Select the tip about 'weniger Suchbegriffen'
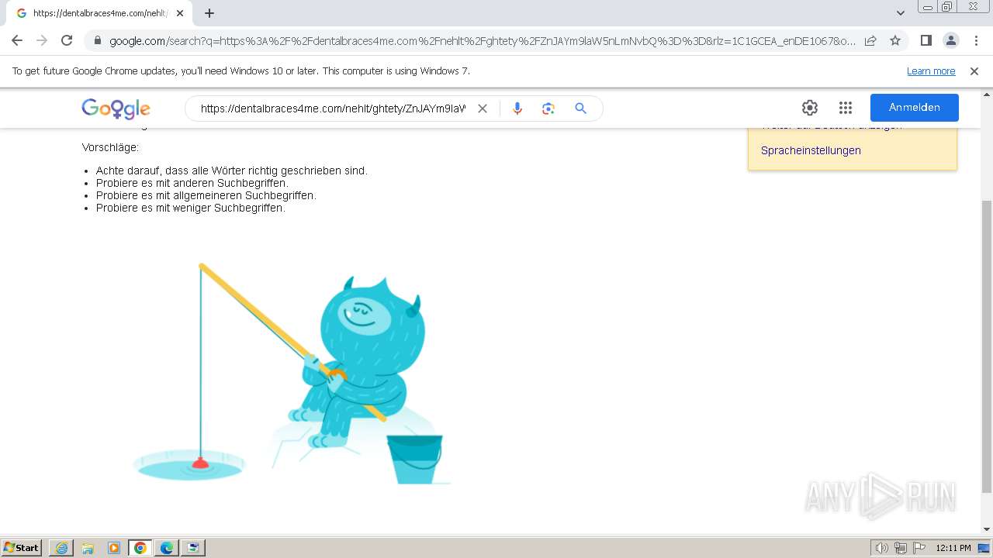 pyautogui.click(x=191, y=208)
